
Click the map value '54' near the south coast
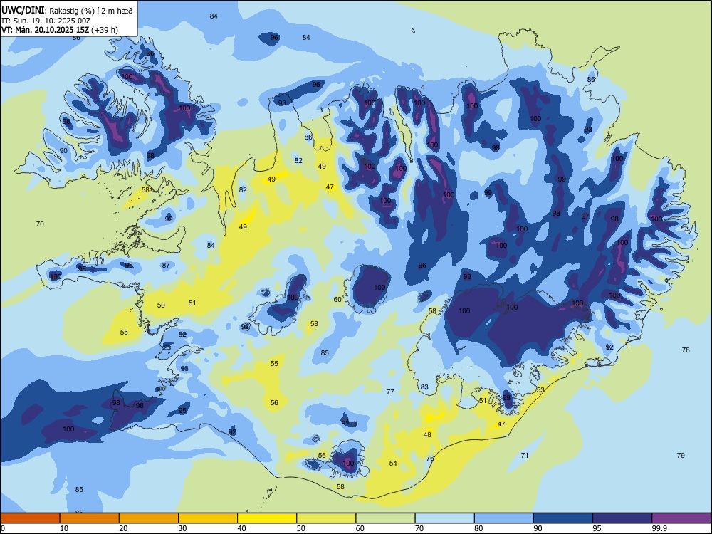click(x=393, y=464)
